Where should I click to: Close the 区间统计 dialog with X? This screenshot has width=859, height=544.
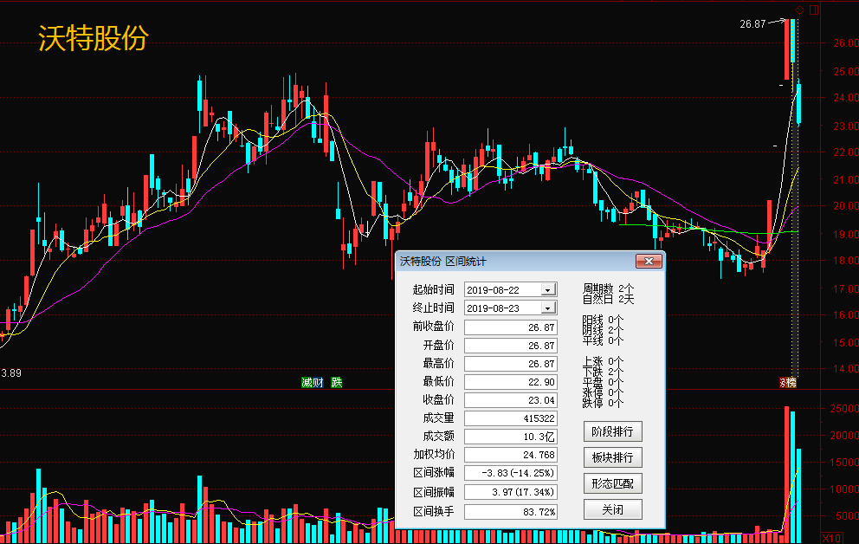coord(649,262)
